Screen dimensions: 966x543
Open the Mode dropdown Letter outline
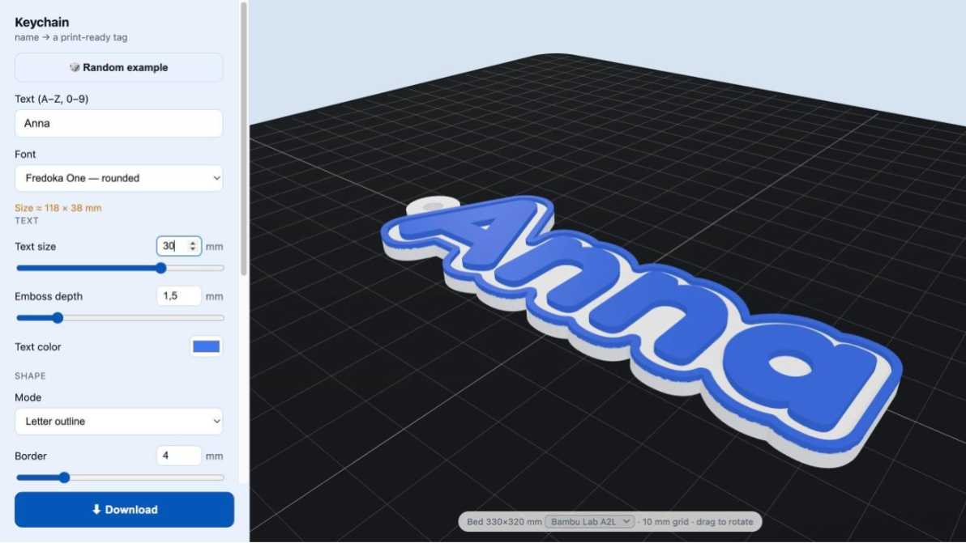point(119,422)
